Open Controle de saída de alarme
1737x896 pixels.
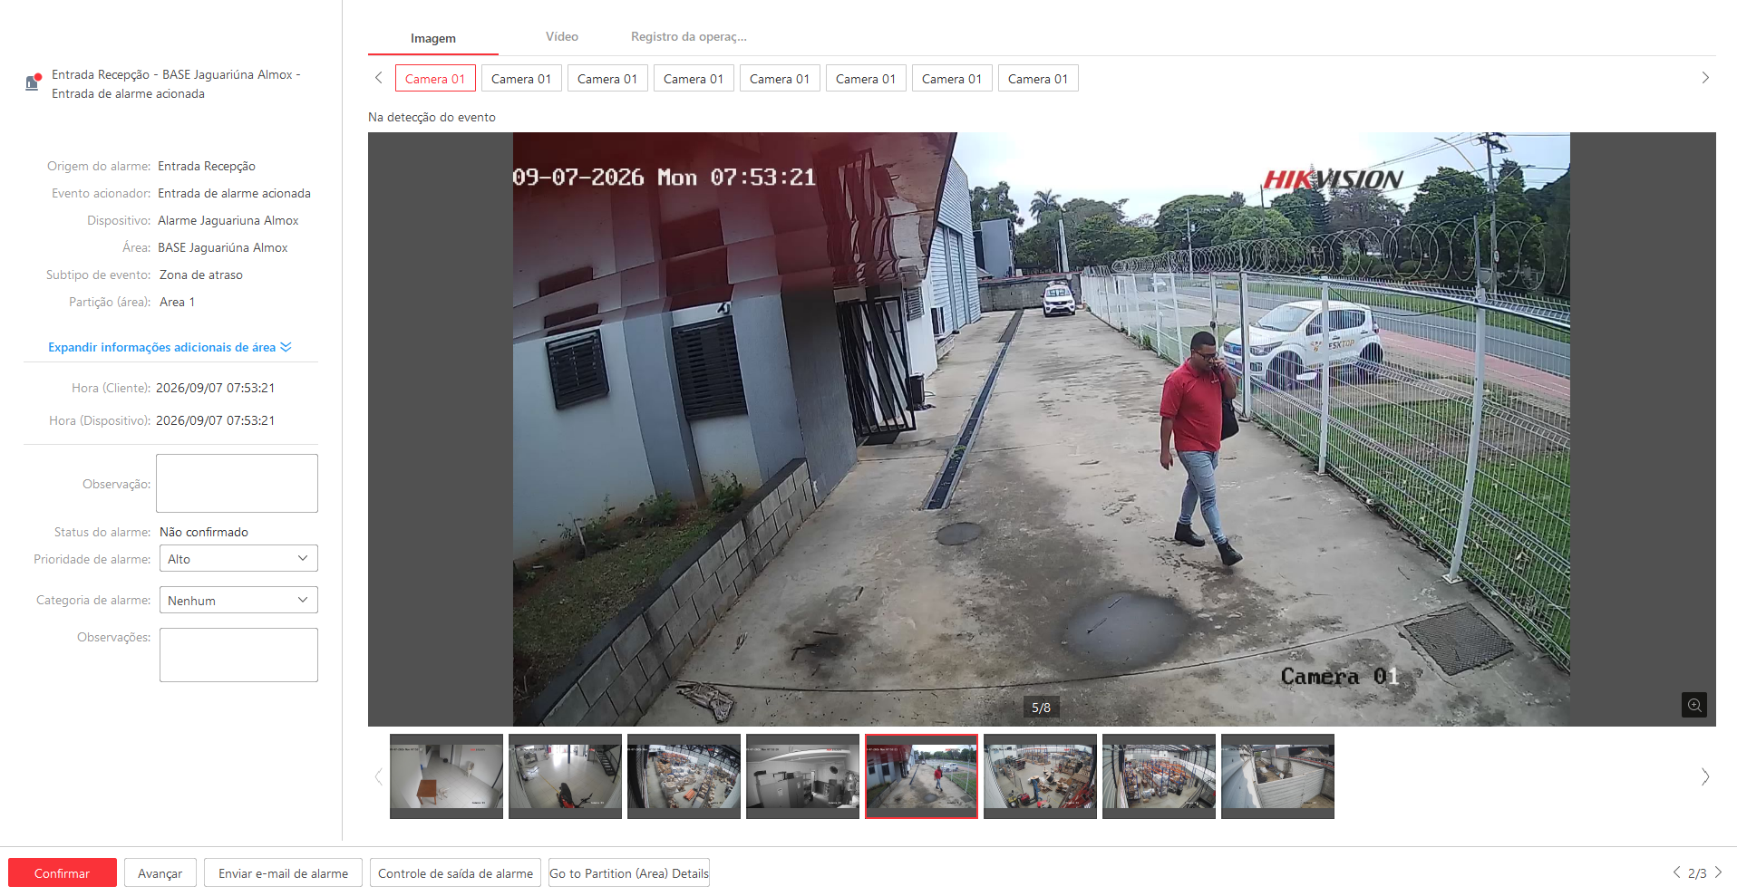coord(455,873)
